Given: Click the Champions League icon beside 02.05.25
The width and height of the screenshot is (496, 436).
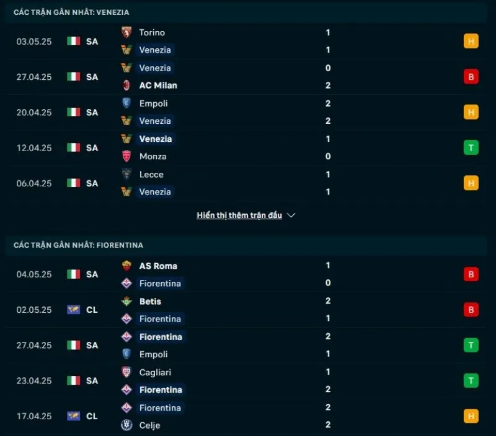Looking at the screenshot, I should click(75, 310).
